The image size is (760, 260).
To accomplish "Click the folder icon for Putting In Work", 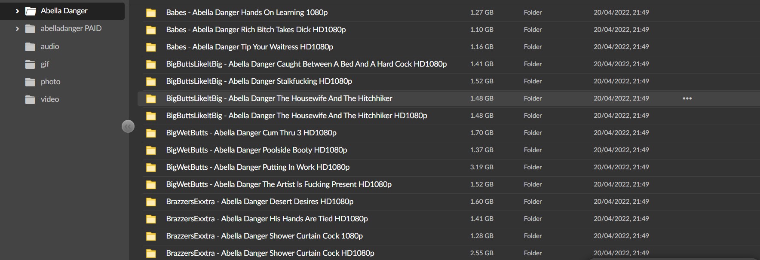I will (151, 168).
